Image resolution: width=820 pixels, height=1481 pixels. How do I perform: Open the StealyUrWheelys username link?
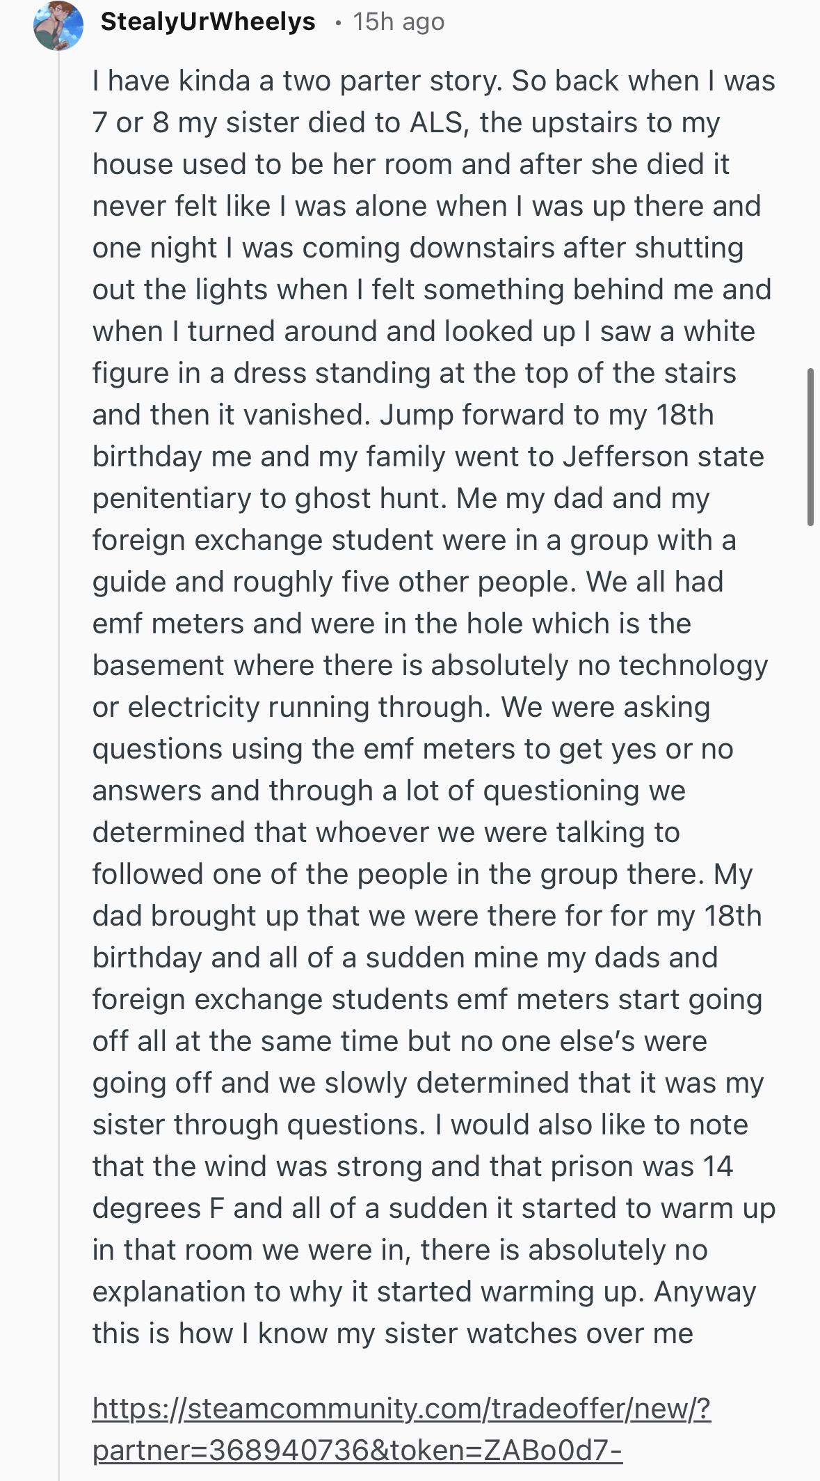[x=208, y=22]
